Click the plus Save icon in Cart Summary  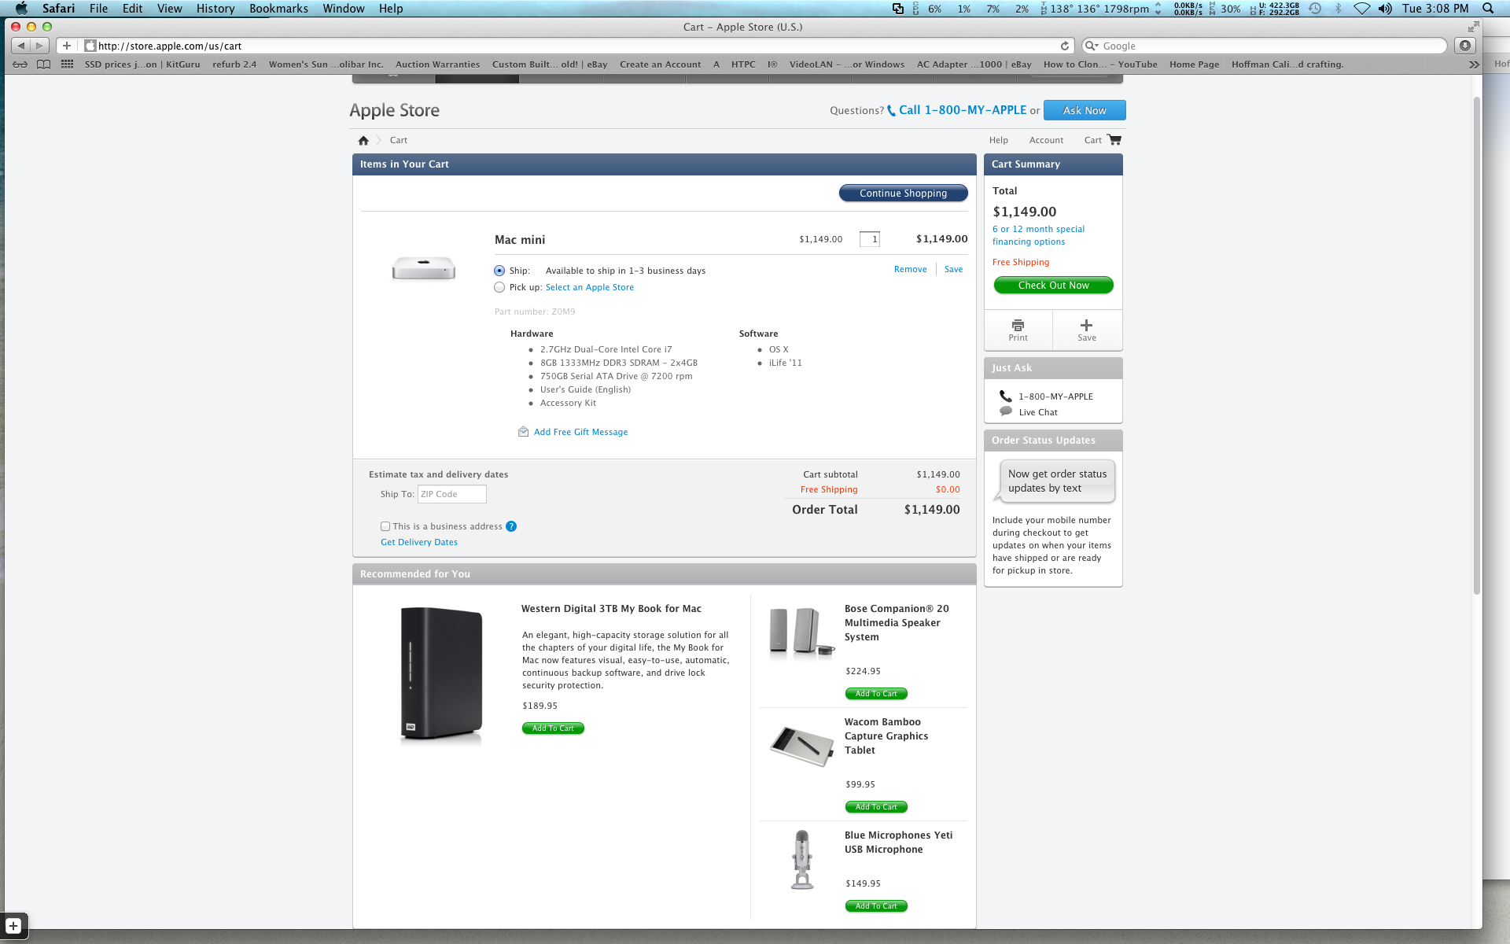coord(1086,326)
